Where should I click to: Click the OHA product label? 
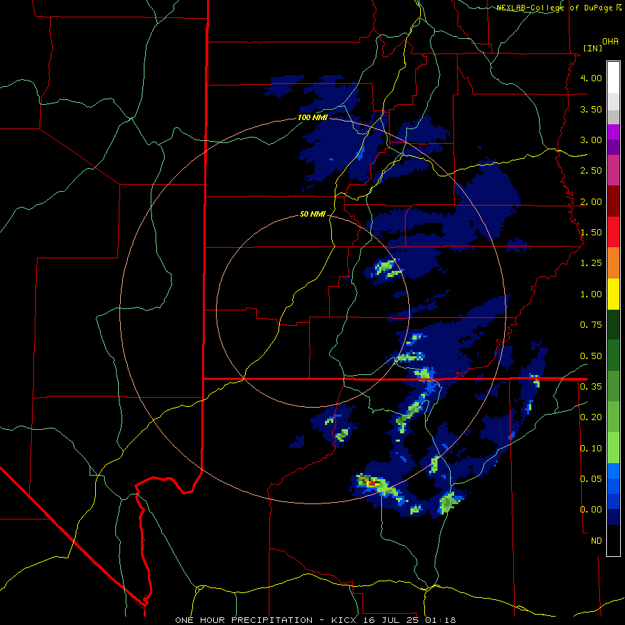pyautogui.click(x=610, y=42)
